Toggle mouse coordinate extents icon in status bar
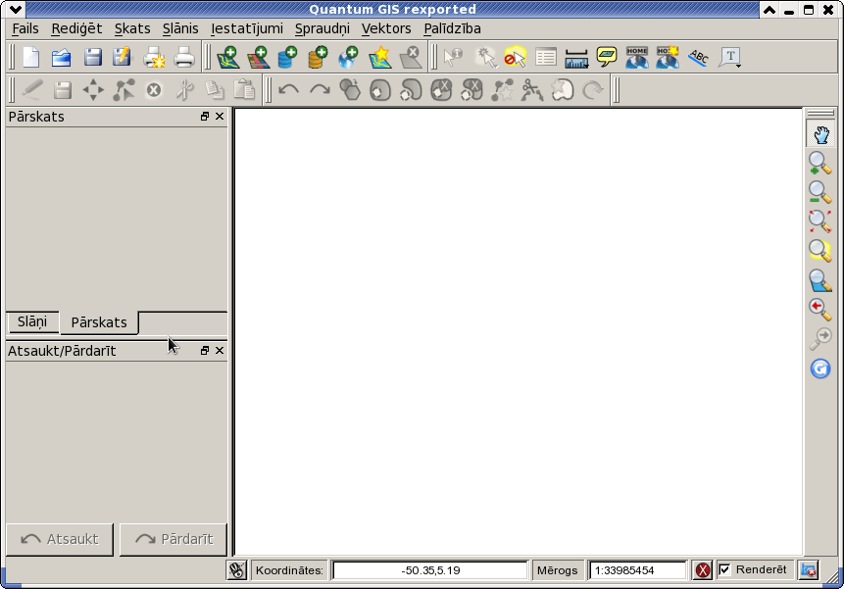This screenshot has height=589, width=844. (237, 570)
